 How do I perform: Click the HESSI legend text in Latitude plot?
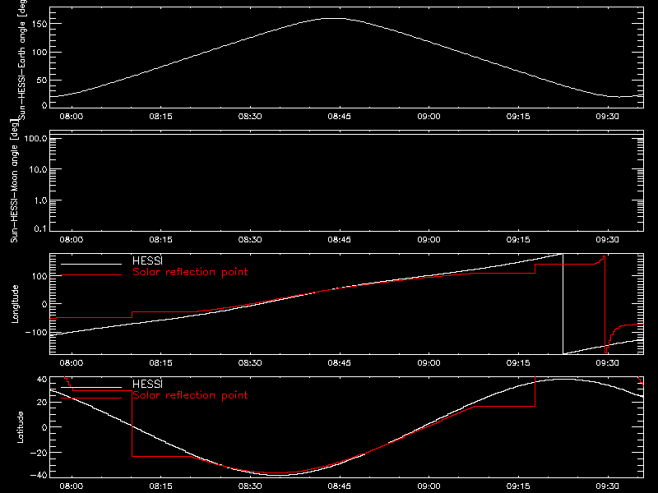(147, 384)
